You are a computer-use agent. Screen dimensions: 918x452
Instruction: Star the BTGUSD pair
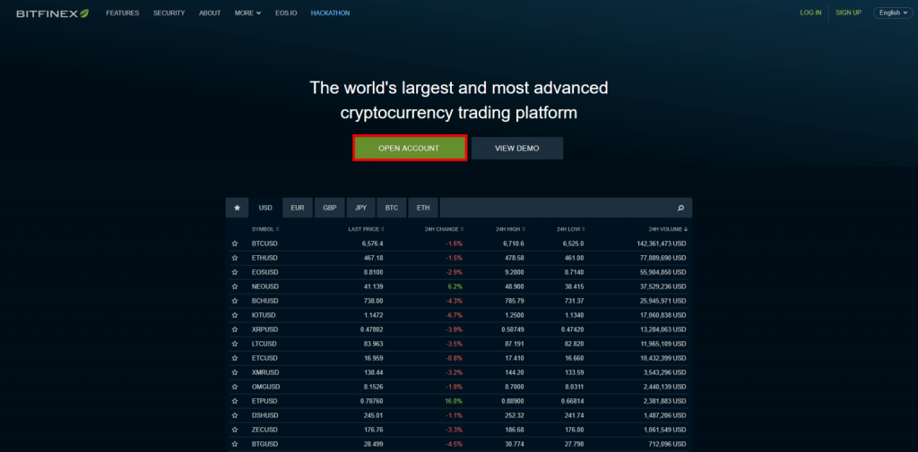[235, 444]
